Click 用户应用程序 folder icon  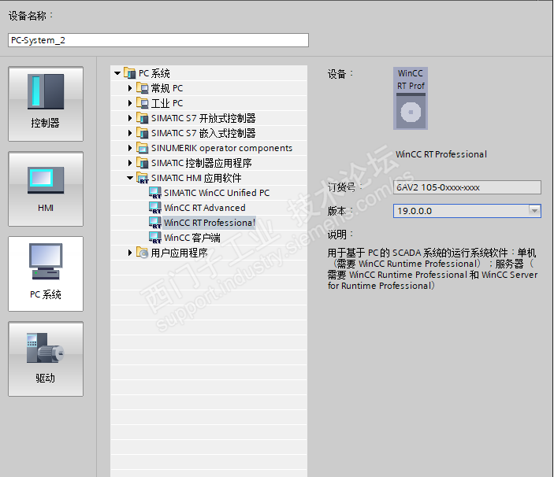(143, 252)
